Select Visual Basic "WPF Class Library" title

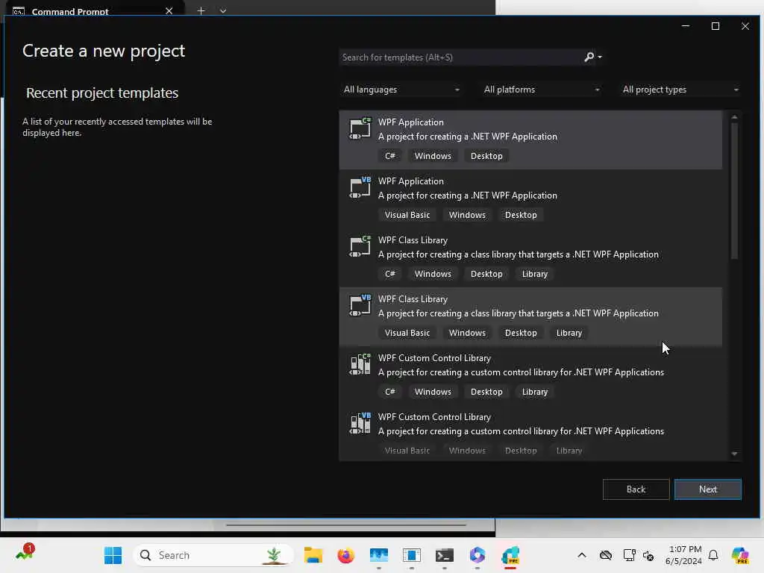click(x=413, y=299)
